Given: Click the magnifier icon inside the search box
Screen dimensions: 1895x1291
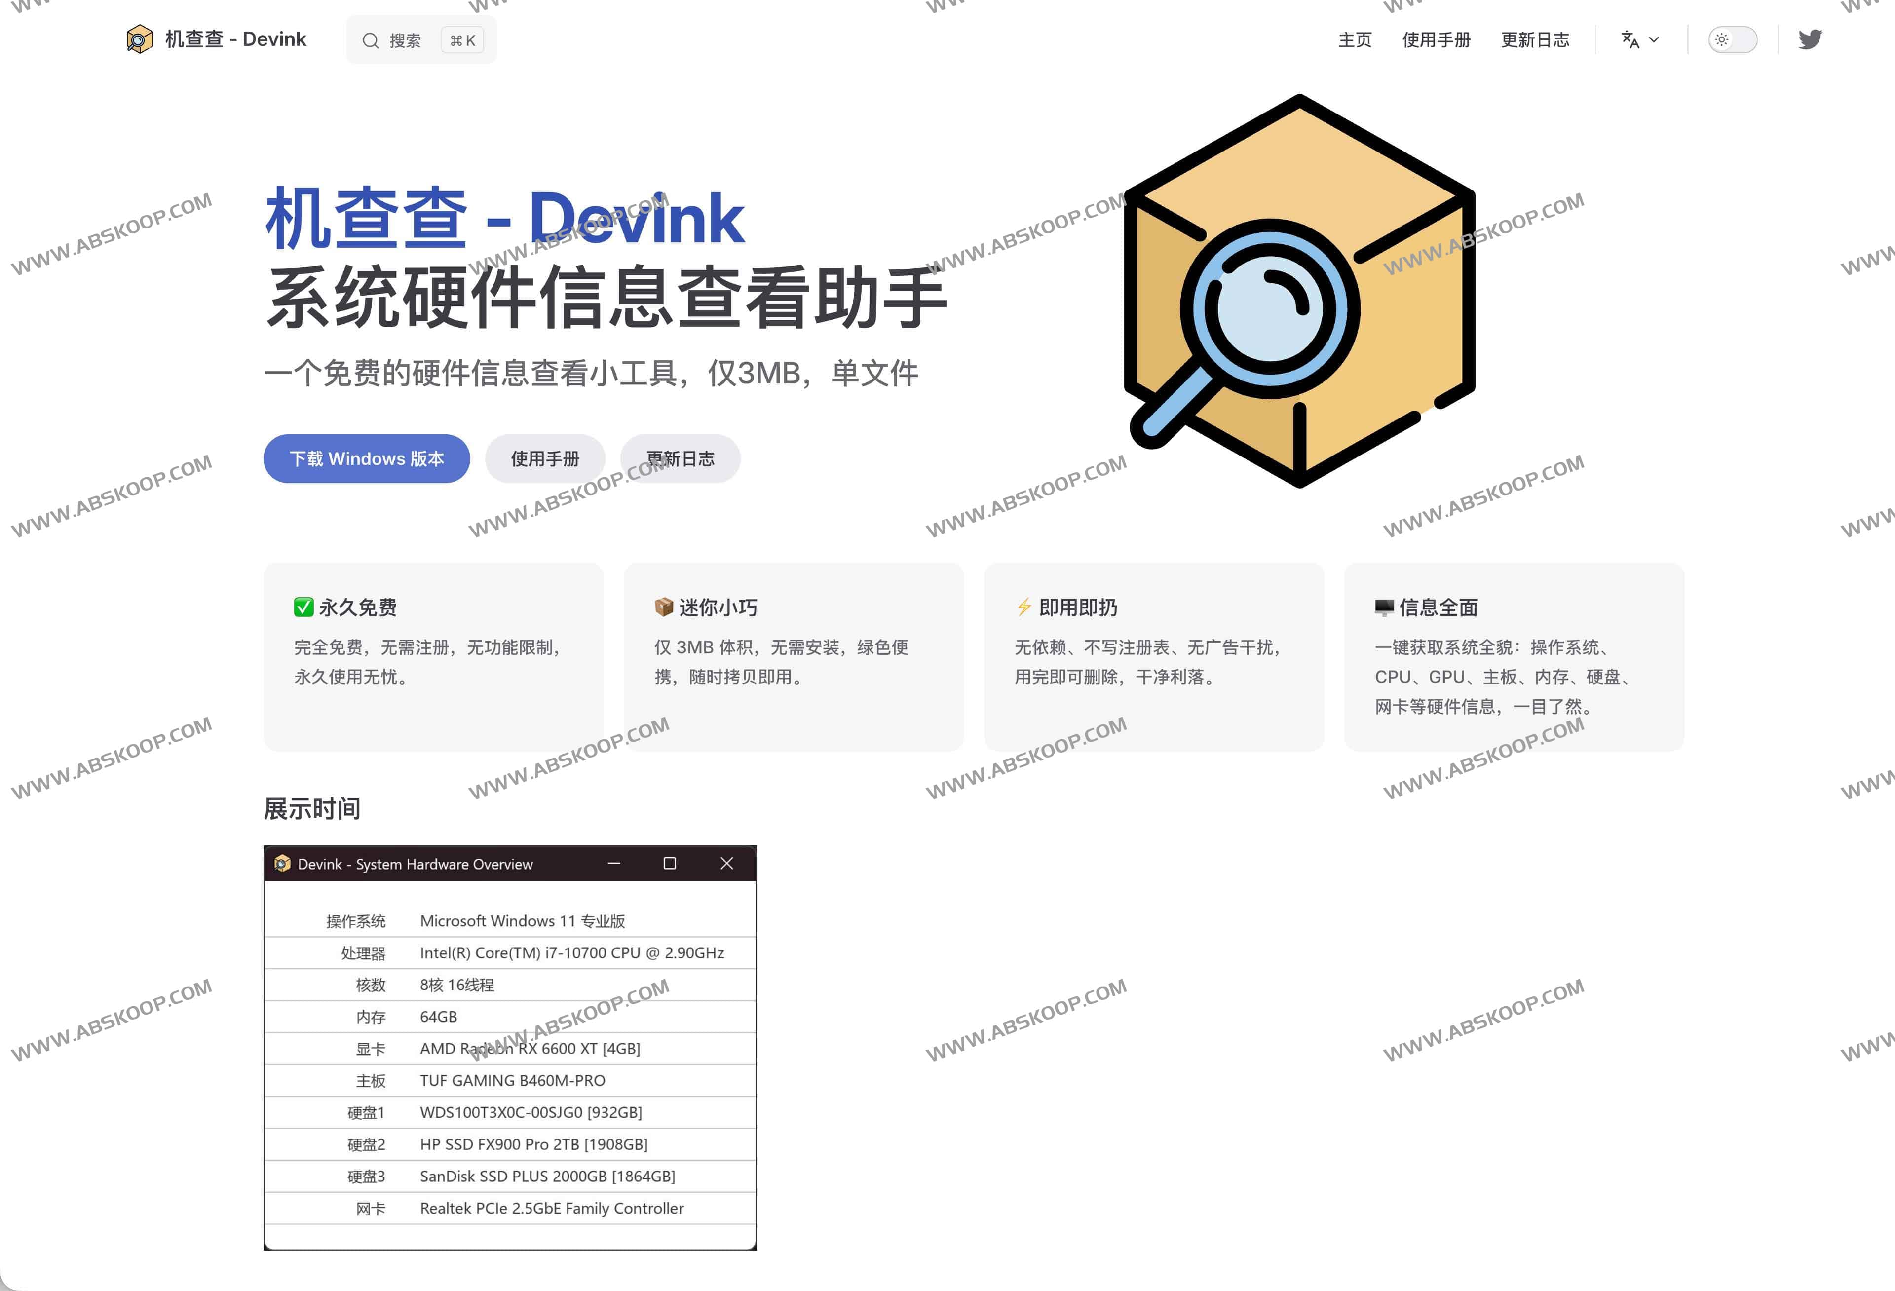Looking at the screenshot, I should (372, 40).
